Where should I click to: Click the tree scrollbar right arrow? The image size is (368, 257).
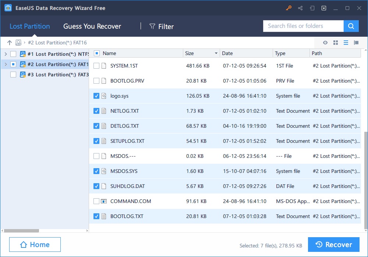click(87, 231)
